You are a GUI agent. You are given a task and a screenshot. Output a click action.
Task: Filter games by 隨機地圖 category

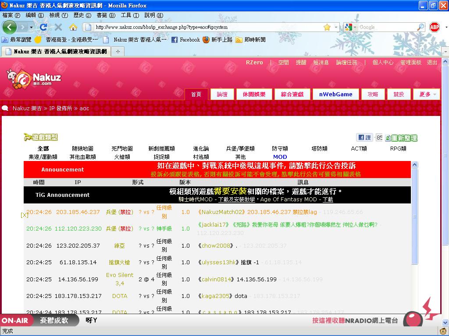82,149
